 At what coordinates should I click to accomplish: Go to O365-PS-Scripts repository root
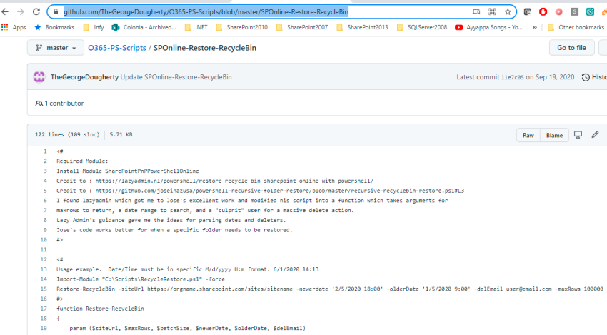coord(117,48)
